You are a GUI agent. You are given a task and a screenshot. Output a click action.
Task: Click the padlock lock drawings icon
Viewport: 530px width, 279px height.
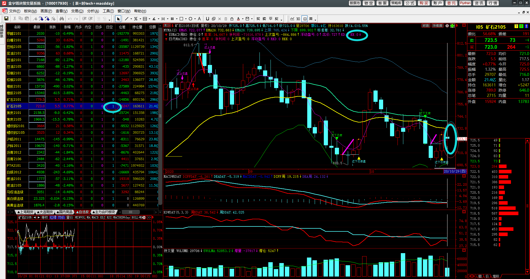click(x=232, y=19)
